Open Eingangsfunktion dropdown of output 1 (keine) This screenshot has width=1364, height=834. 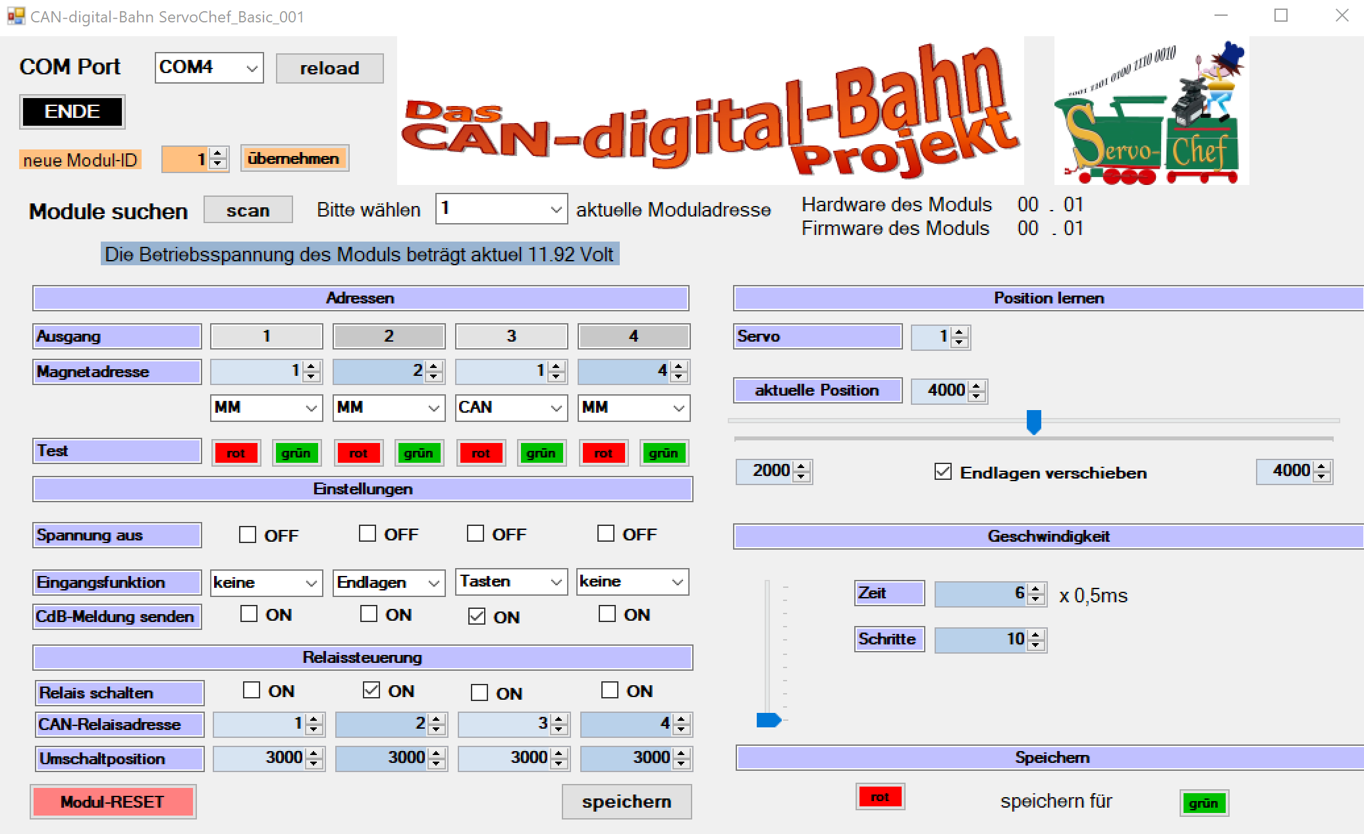coord(266,583)
